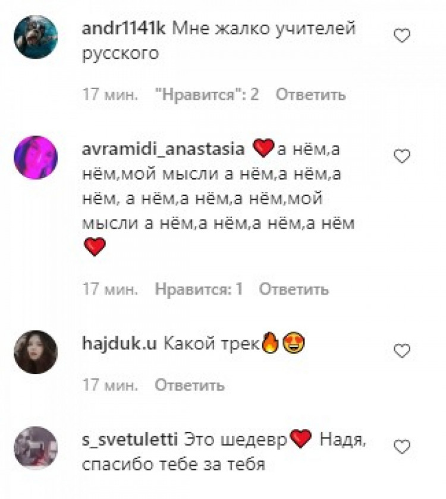Image resolution: width=446 pixels, height=499 pixels.
Task: Open the andr1141k username link
Action: pyautogui.click(x=124, y=29)
